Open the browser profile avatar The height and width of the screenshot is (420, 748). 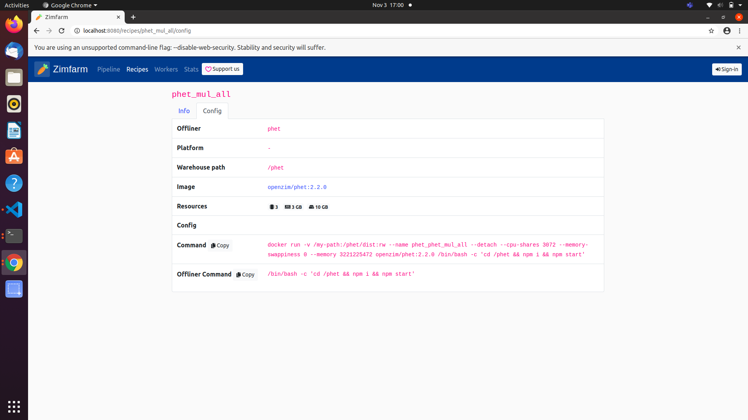(727, 31)
